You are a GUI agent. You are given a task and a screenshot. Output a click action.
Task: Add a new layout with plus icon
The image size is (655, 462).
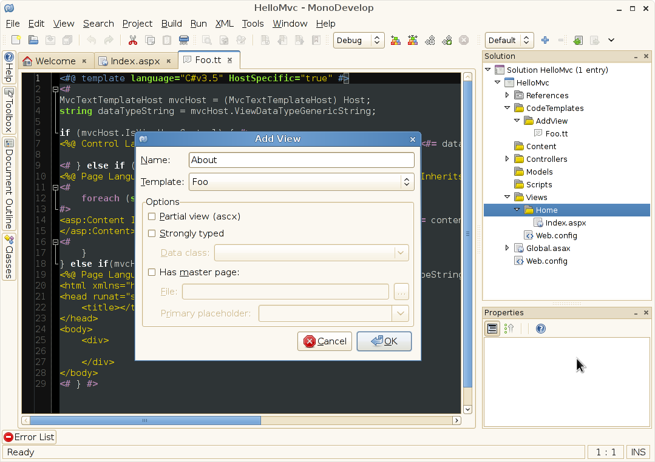click(545, 40)
